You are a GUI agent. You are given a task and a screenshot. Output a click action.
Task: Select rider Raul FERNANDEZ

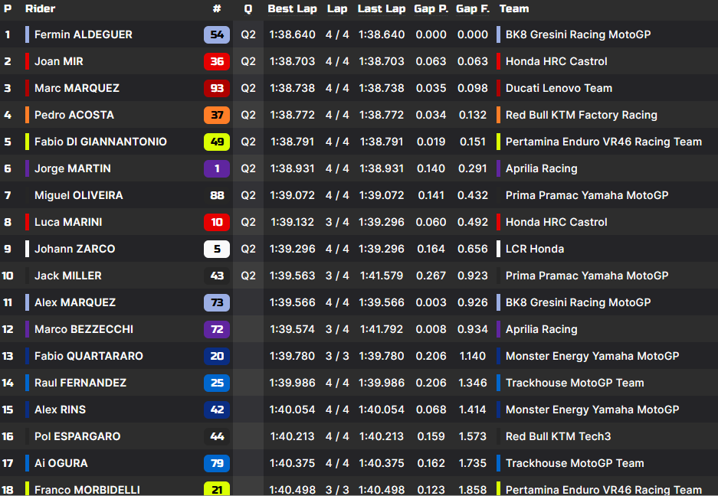pos(80,383)
